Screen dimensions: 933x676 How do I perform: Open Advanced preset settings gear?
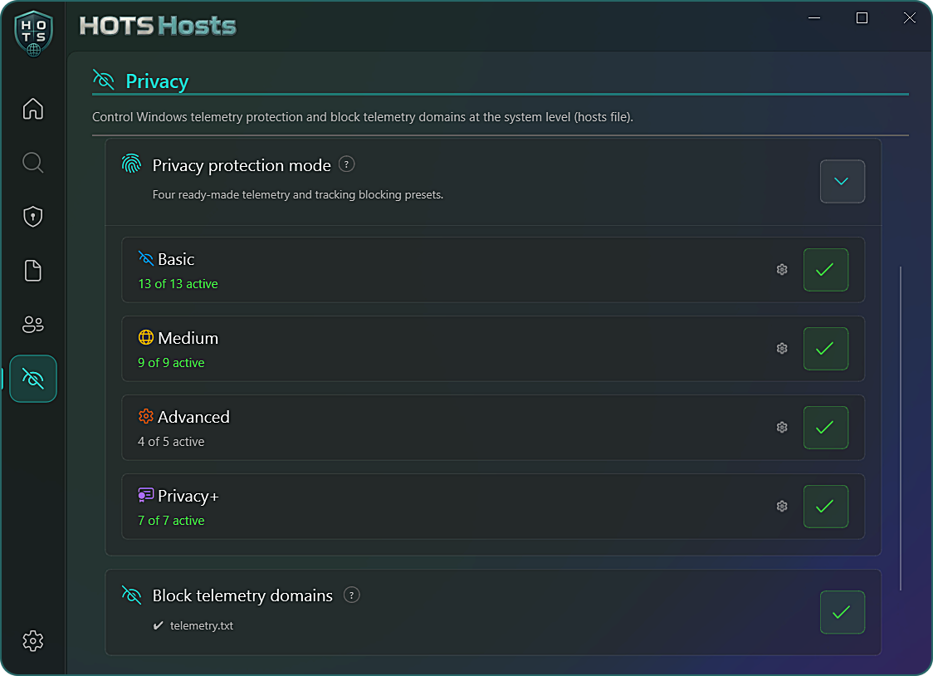click(782, 427)
